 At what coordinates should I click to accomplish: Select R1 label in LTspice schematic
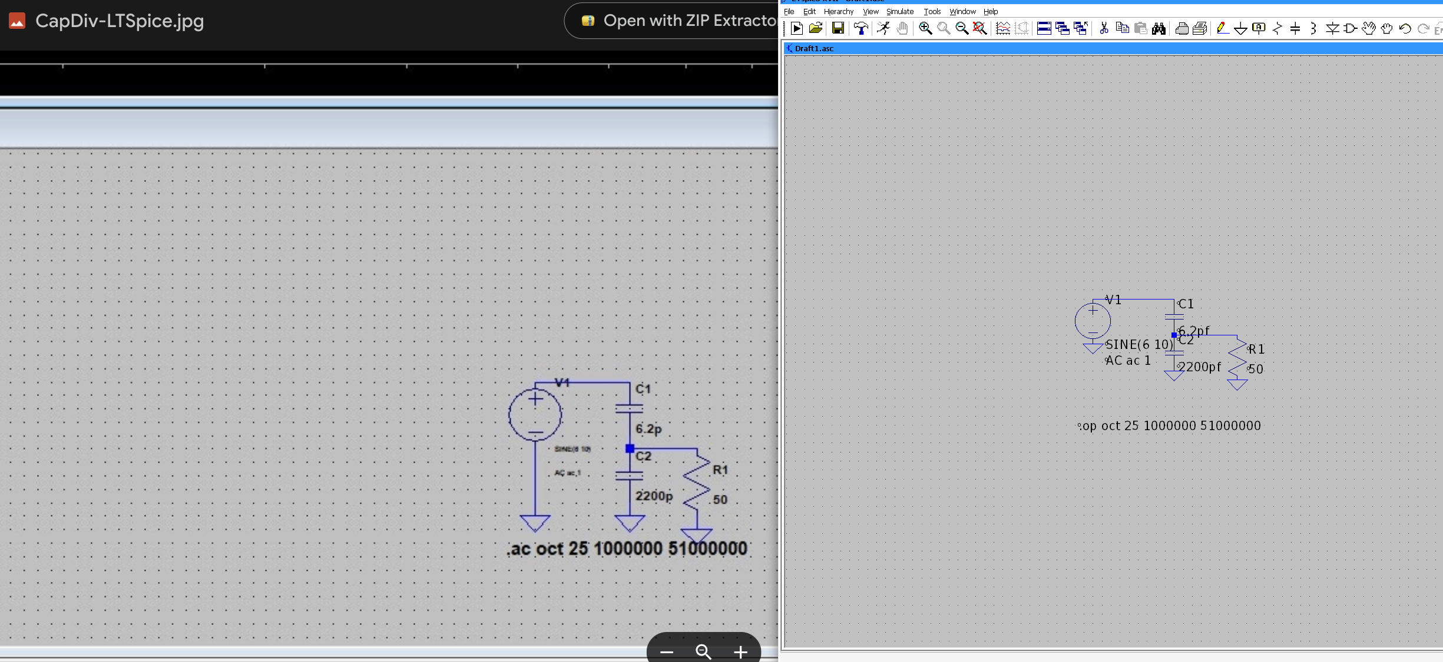click(1256, 349)
